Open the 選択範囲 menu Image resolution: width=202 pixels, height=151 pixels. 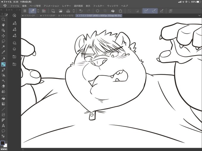pyautogui.click(x=78, y=6)
